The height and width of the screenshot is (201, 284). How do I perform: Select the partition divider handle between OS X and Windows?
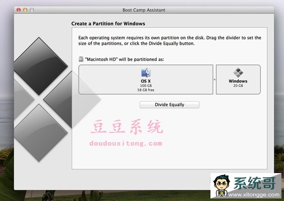[215, 79]
